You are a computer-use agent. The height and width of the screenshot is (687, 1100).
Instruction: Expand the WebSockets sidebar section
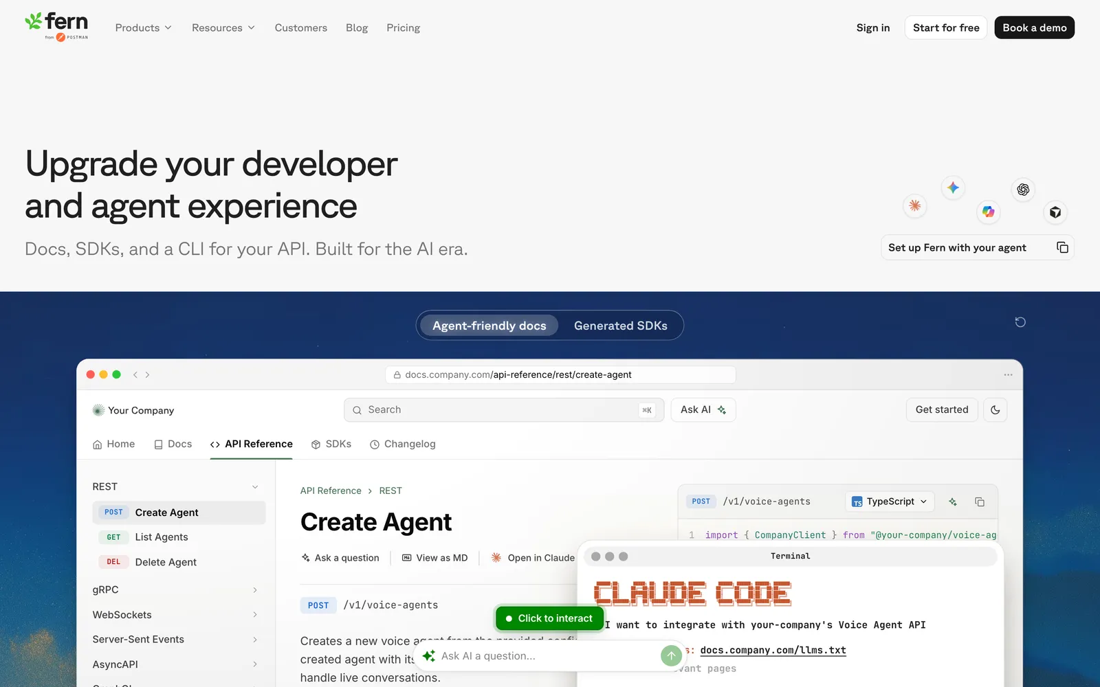coord(255,615)
